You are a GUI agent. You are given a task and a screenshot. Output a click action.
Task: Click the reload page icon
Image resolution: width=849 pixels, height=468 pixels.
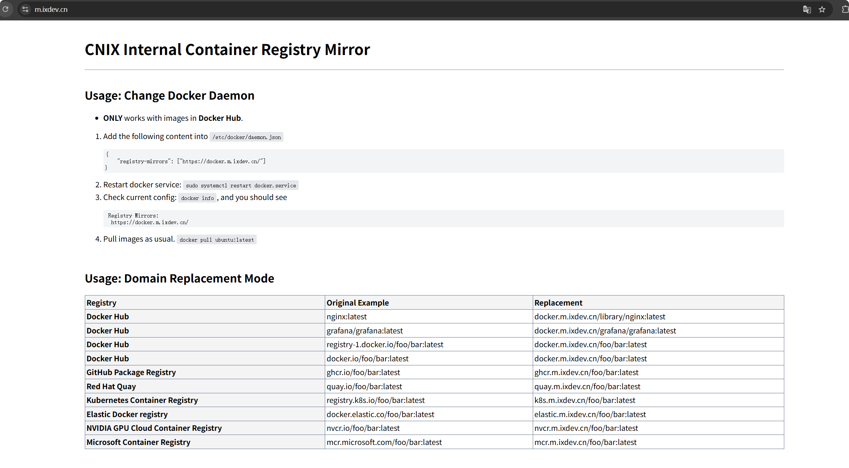coord(5,9)
